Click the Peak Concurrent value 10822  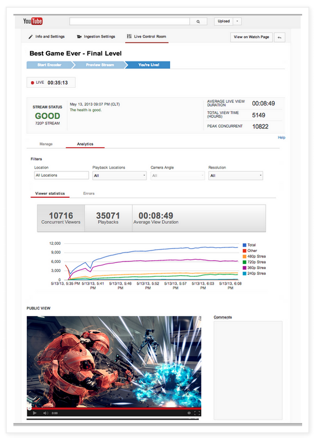coord(260,127)
